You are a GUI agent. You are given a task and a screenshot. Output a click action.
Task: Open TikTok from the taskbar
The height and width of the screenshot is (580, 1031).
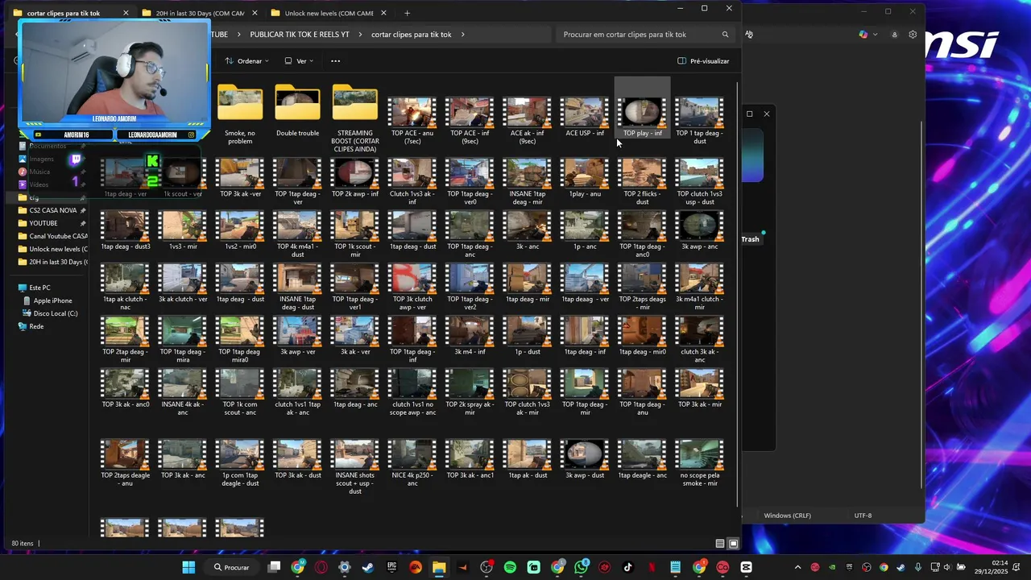628,567
